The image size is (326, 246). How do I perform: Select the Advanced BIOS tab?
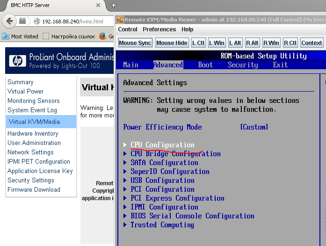(168, 65)
